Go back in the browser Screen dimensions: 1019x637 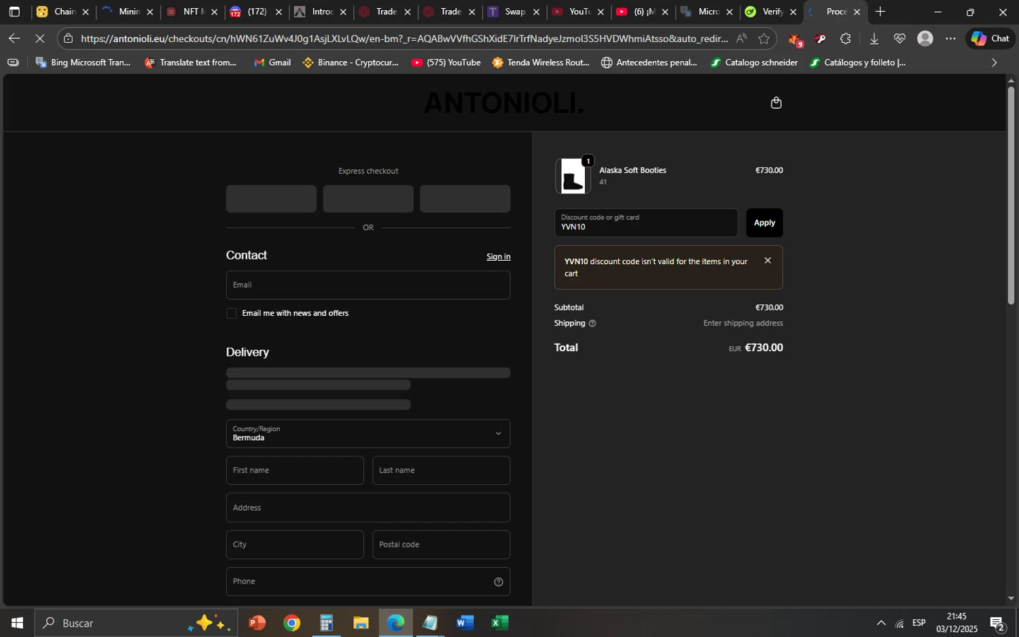pyautogui.click(x=14, y=39)
